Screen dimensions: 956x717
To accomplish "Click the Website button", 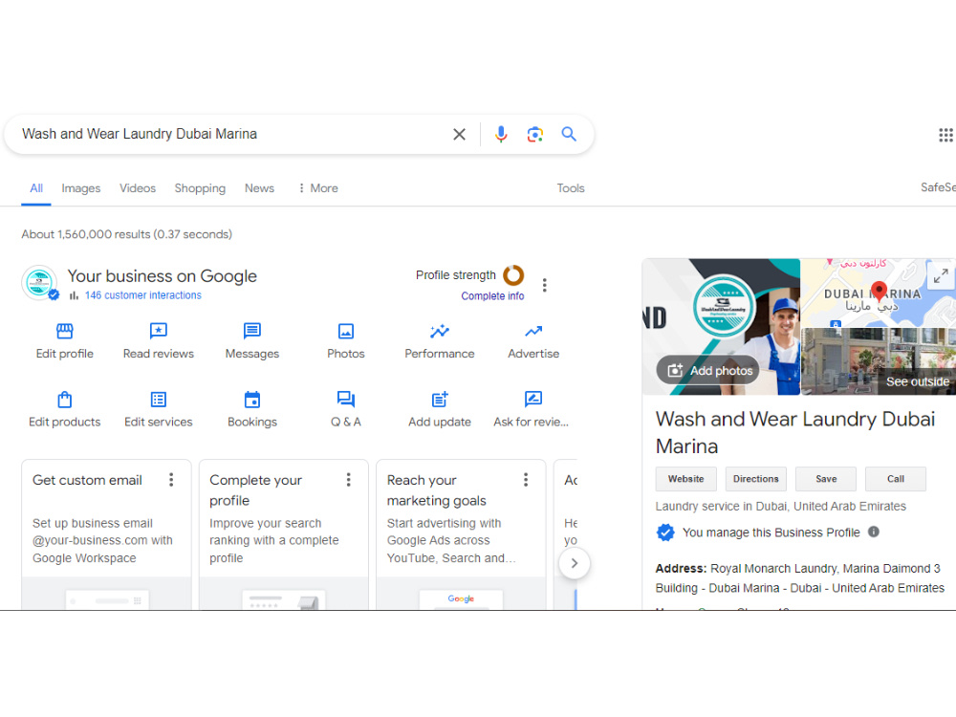I will click(685, 479).
